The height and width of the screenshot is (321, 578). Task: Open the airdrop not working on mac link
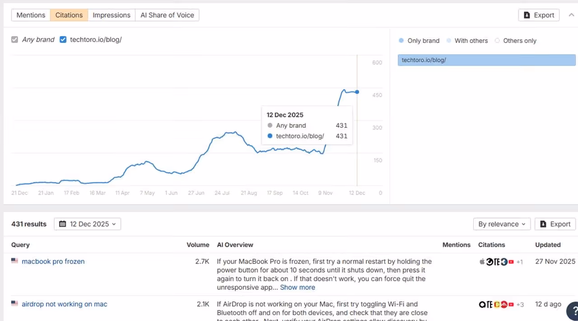[x=65, y=304]
